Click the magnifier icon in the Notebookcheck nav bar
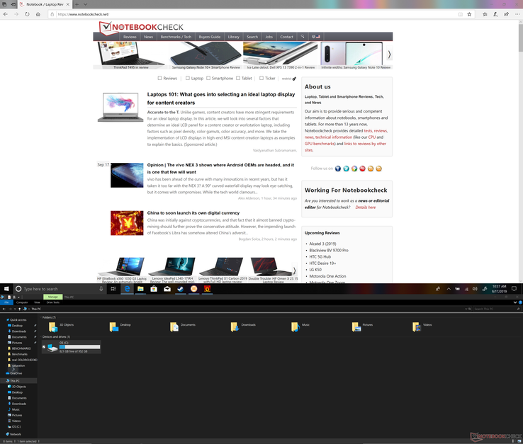Viewport: 523px width, 444px height. pos(303,37)
